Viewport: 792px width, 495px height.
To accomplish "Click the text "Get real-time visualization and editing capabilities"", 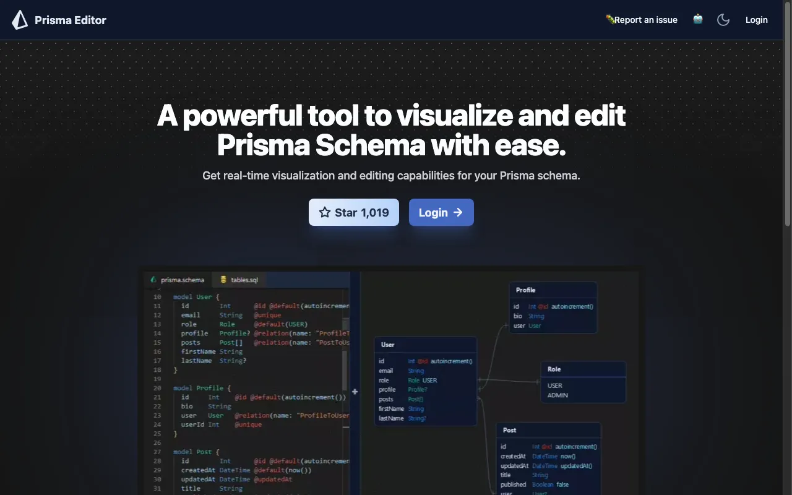I will click(x=329, y=176).
